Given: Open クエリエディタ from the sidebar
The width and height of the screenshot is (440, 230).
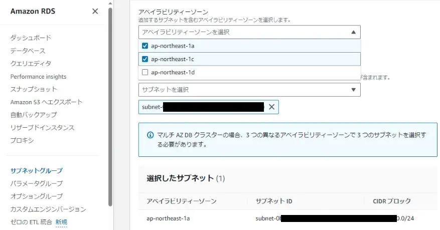Looking at the screenshot, I should [x=31, y=64].
